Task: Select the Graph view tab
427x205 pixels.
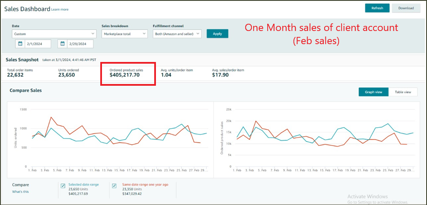Action: tap(373, 92)
